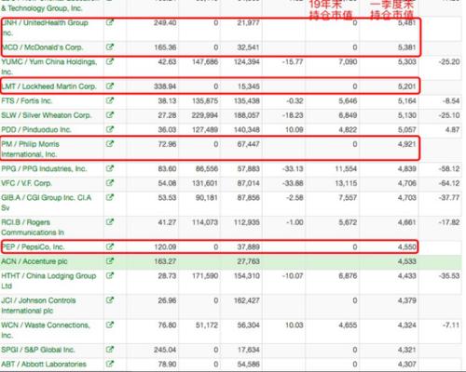Open SLW / Silver Wheaton Corp. link
The image size is (466, 372).
(x=47, y=115)
